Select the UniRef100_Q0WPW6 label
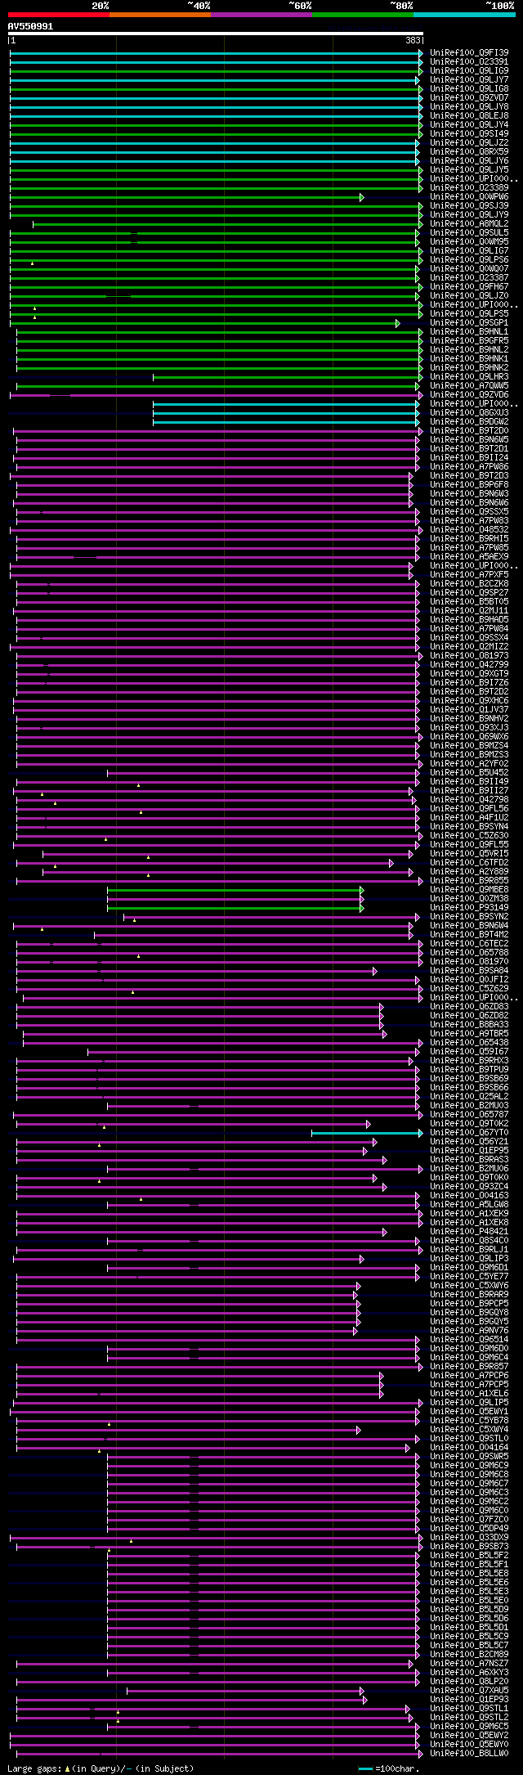Viewport: 523px width, 1775px height. pos(469,197)
